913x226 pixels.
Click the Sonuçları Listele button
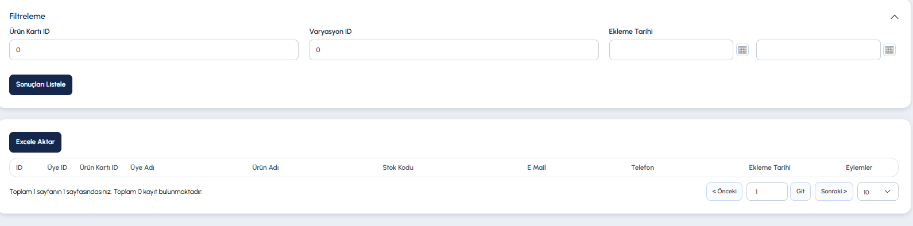click(41, 85)
